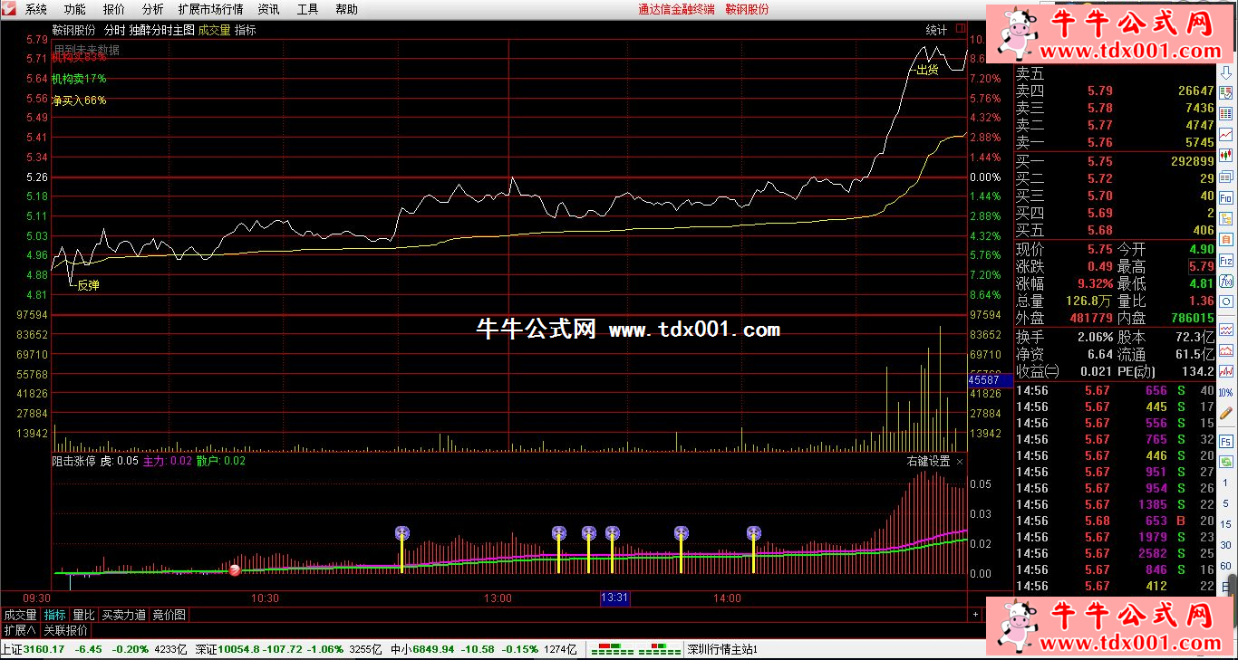Image resolution: width=1238 pixels, height=660 pixels.
Task: Click the 鞍钢股份 title in top bar
Action: tap(747, 9)
